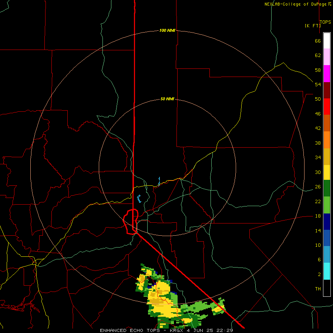The height and width of the screenshot is (333, 333).
Task: Select the 58 legend value
Action: (x=318, y=70)
